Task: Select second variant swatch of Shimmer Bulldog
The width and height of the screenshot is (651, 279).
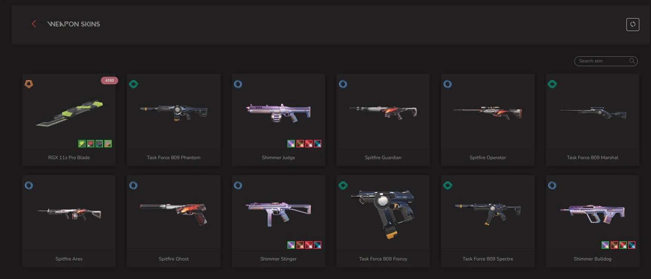Action: (x=614, y=245)
